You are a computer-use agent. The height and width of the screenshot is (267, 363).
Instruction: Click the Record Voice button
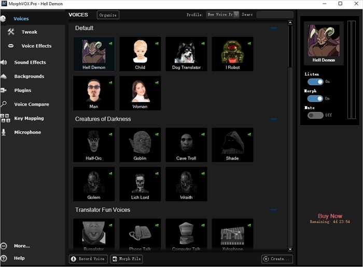89,259
